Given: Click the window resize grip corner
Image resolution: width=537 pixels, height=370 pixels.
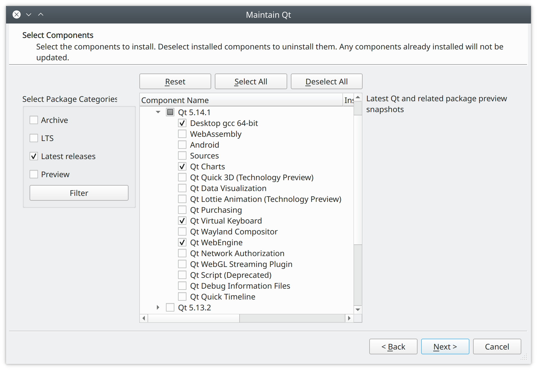Looking at the screenshot, I should click(x=524, y=357).
